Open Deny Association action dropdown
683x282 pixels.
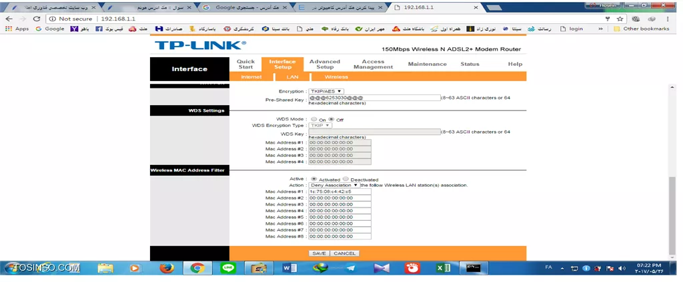[x=335, y=185]
